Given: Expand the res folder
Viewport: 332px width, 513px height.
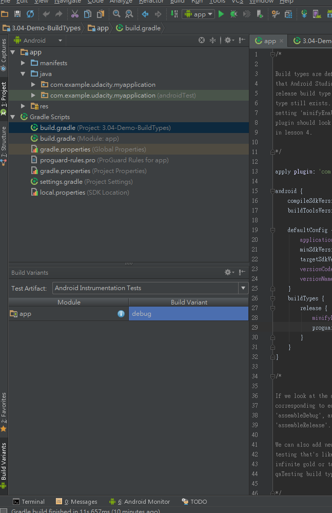Looking at the screenshot, I should (x=23, y=106).
